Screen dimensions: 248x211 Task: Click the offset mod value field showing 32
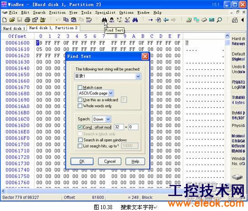pos(119,127)
